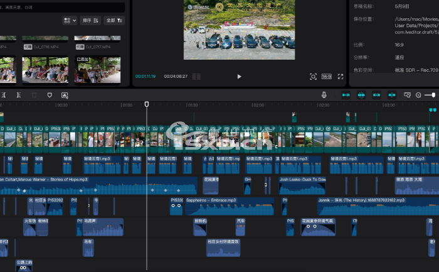This screenshot has height=272, width=439.
Task: Open the 全部 filter dropdown
Action: (x=114, y=20)
